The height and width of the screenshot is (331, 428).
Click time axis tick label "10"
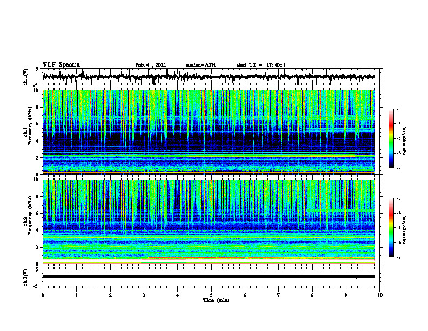[380, 295]
